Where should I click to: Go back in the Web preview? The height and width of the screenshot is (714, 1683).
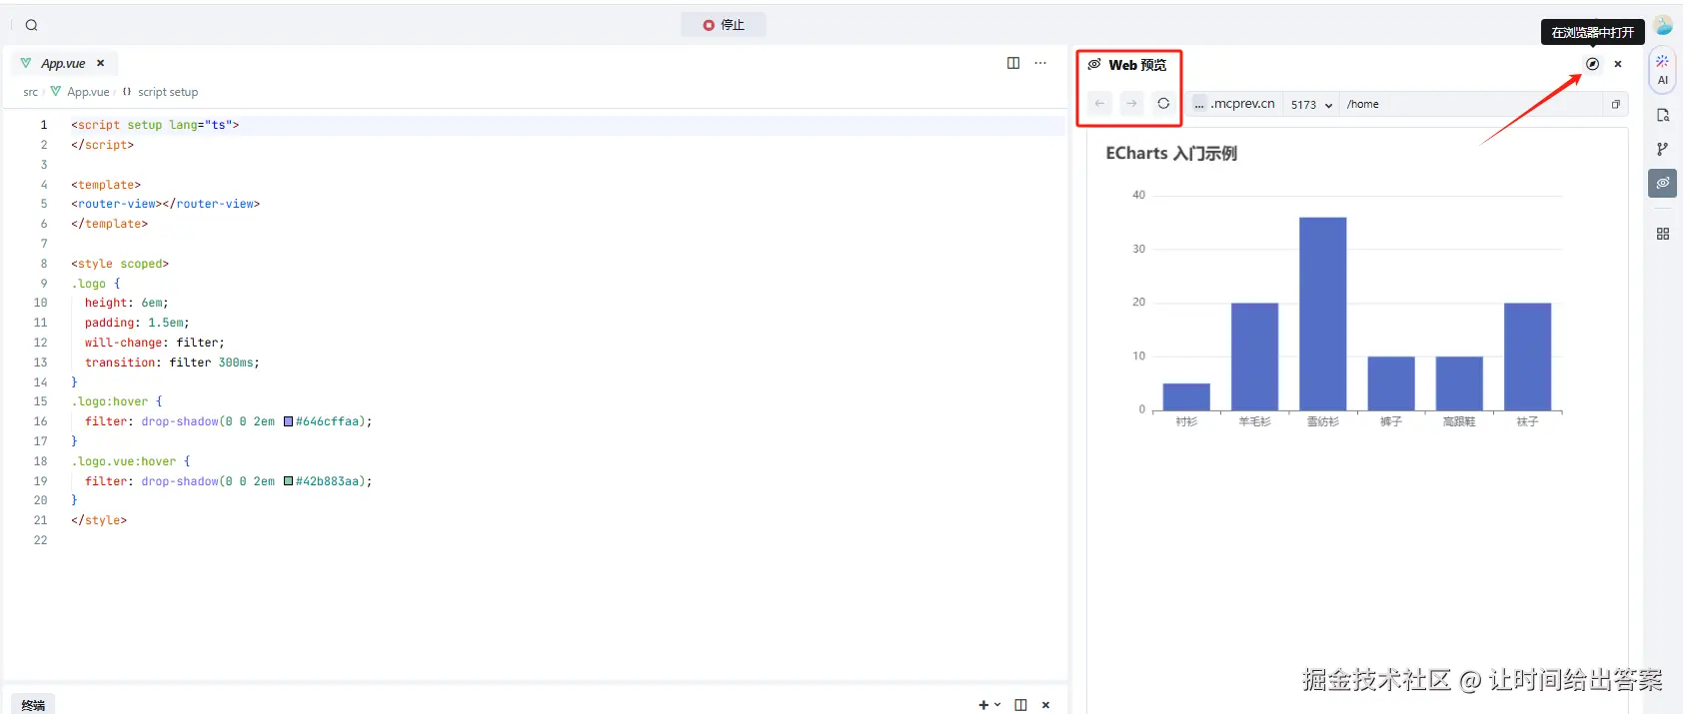1099,103
